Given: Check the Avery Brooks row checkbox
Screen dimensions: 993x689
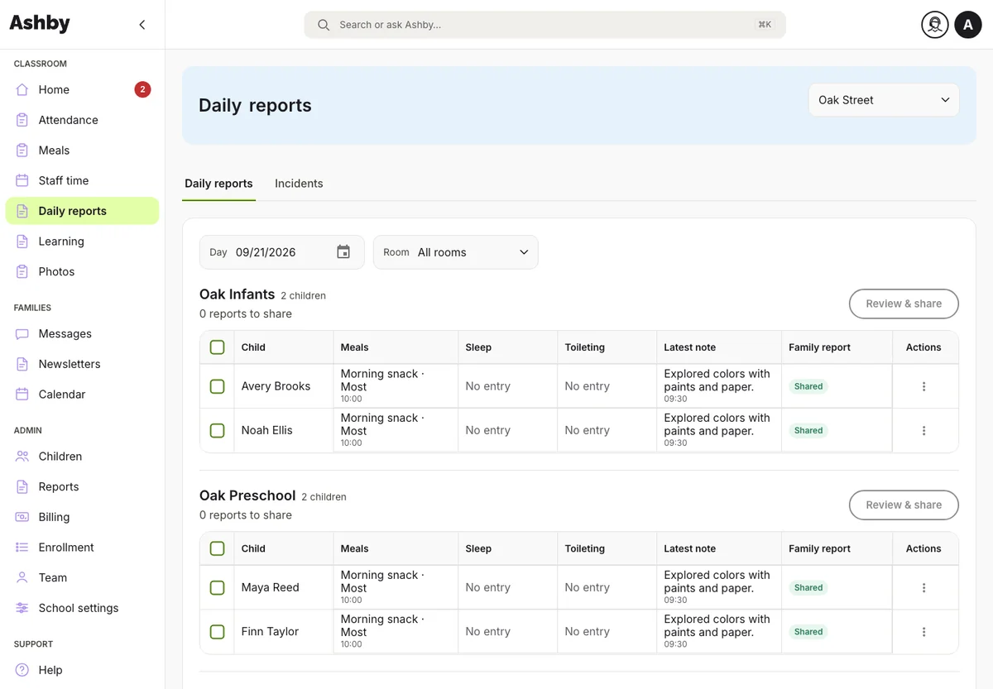Looking at the screenshot, I should click(x=217, y=386).
